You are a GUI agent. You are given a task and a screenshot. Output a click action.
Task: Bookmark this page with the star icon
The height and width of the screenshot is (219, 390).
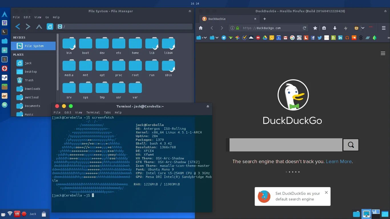coord(315,28)
